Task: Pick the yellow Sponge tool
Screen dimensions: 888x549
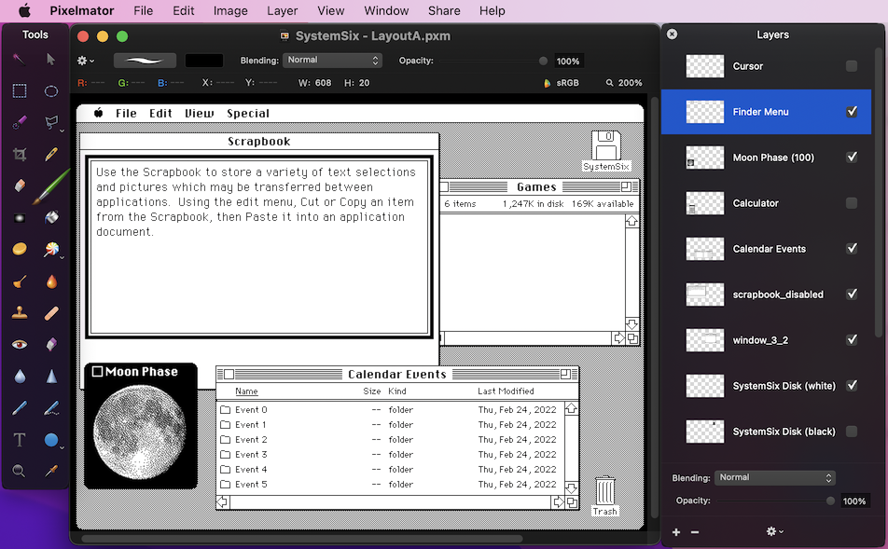Action: (20, 249)
